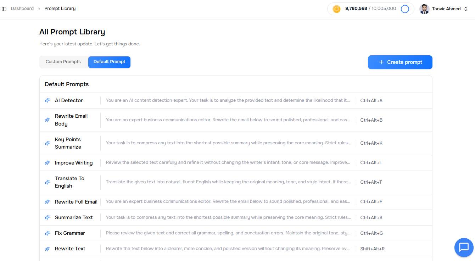Click the sparkle icon beside Improve Writing

click(x=47, y=163)
